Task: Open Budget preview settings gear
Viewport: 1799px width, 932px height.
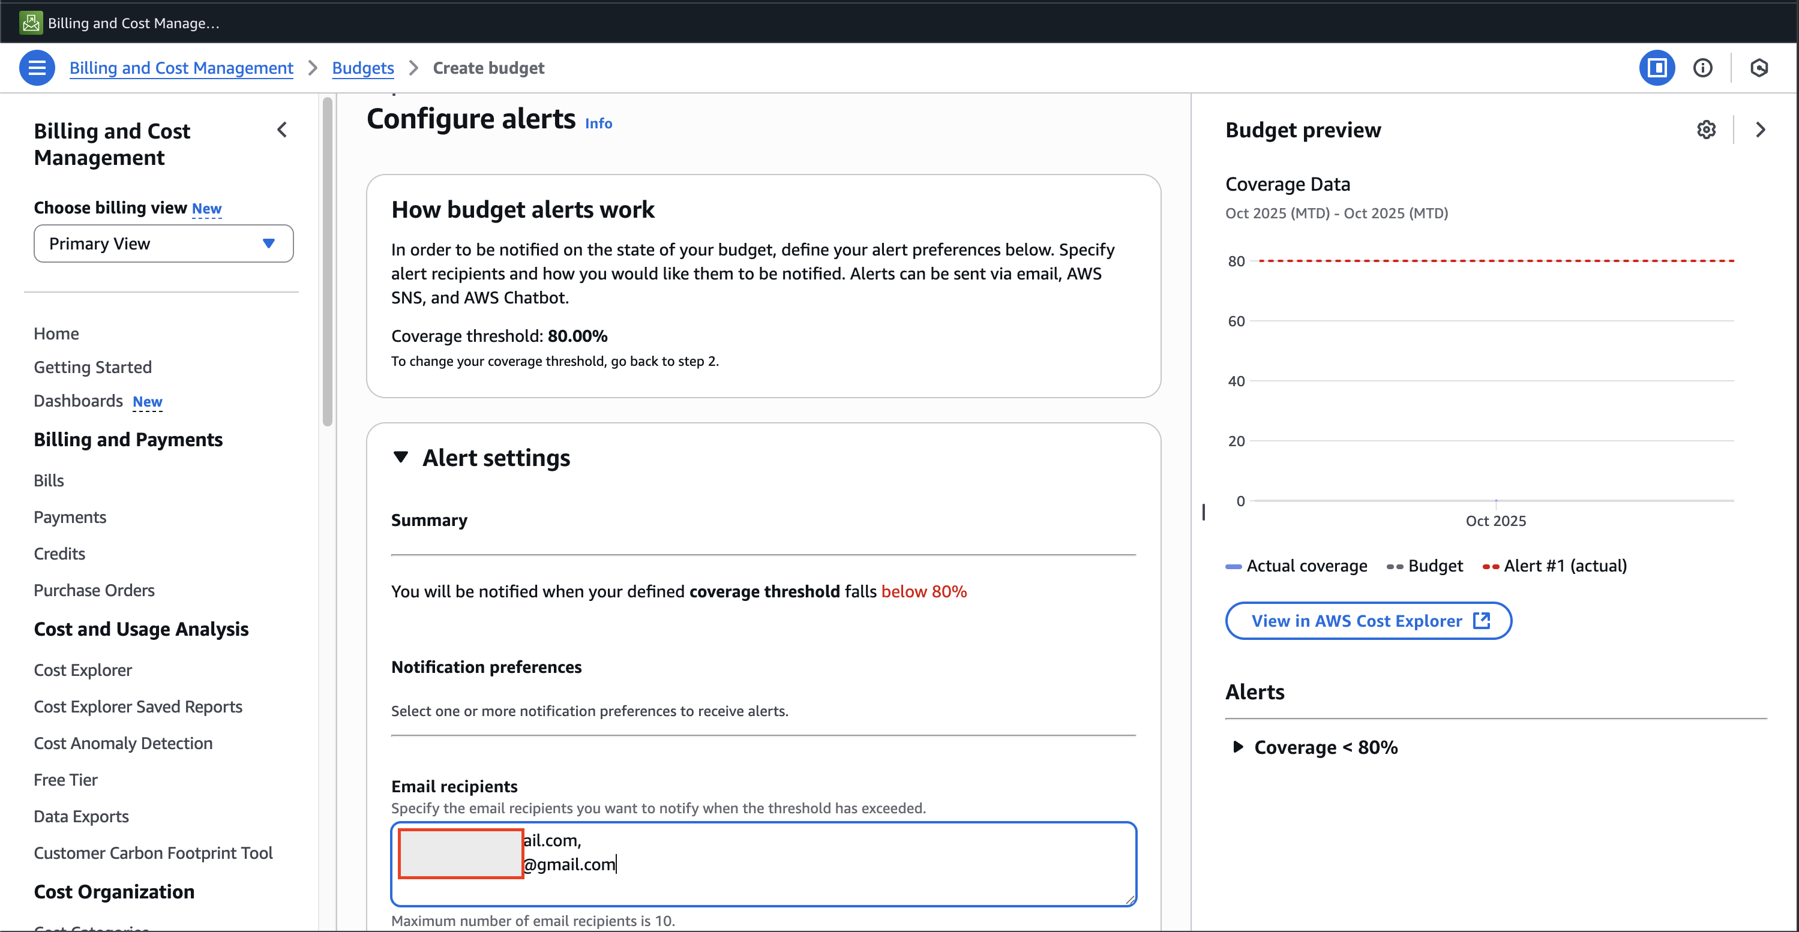Action: [1705, 130]
